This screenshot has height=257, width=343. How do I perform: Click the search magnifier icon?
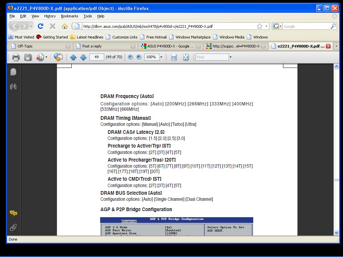point(333,26)
